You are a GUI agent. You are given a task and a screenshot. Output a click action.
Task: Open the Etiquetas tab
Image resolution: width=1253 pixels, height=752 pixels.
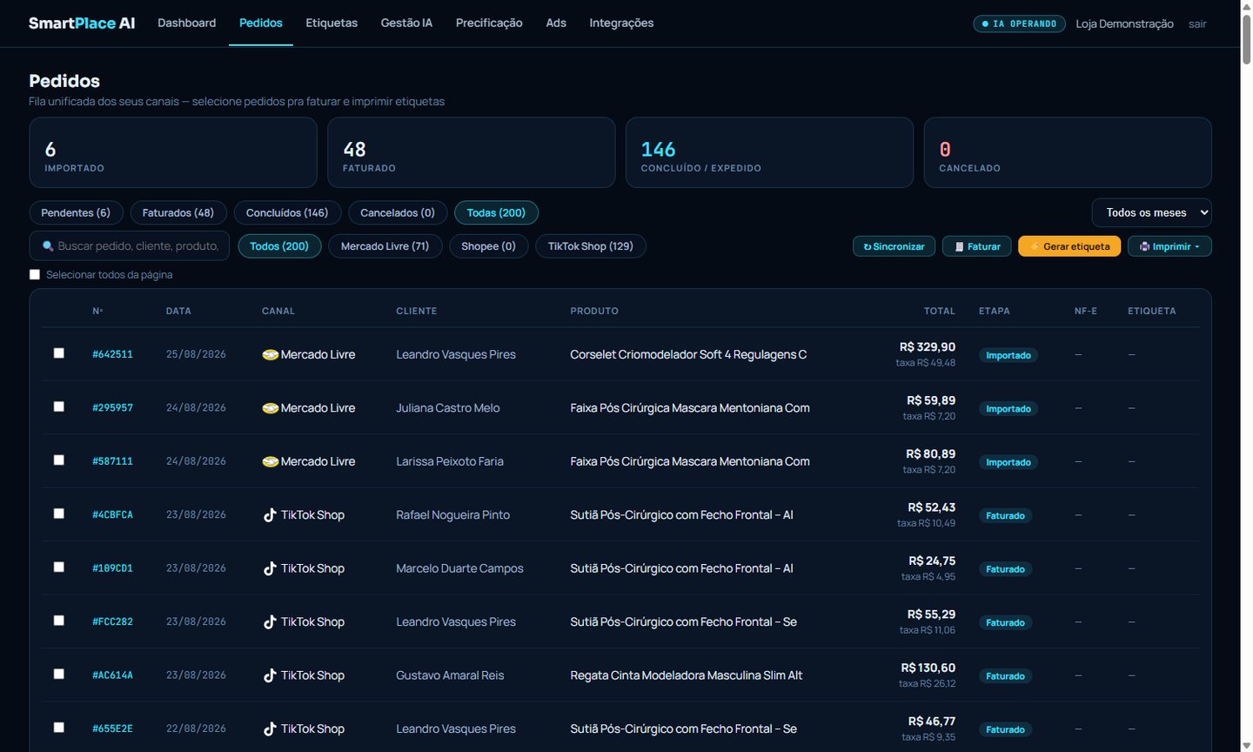332,23
